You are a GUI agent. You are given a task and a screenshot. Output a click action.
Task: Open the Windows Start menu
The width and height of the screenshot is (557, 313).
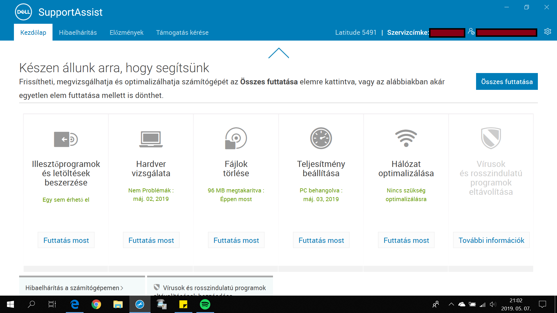(10, 304)
